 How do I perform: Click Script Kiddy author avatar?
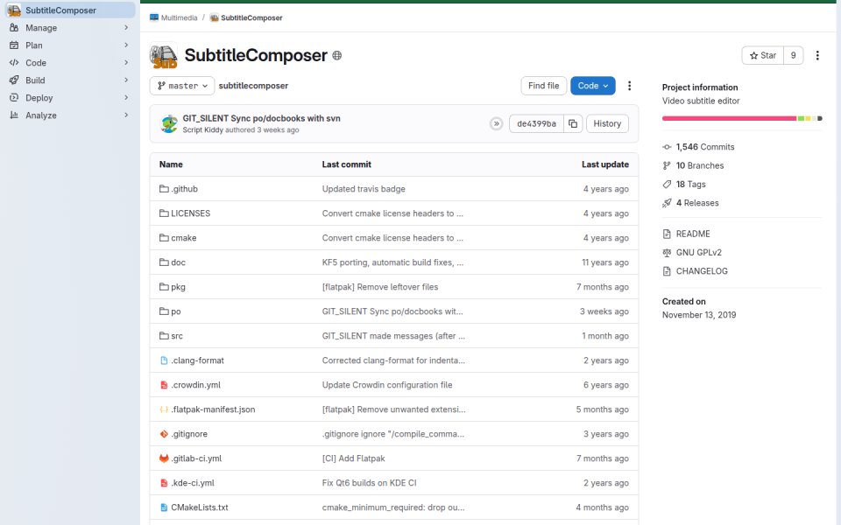(x=169, y=123)
